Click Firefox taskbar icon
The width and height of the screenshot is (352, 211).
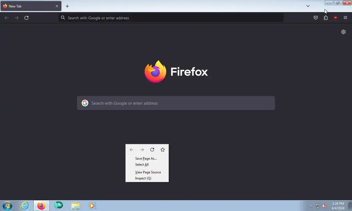42,206
